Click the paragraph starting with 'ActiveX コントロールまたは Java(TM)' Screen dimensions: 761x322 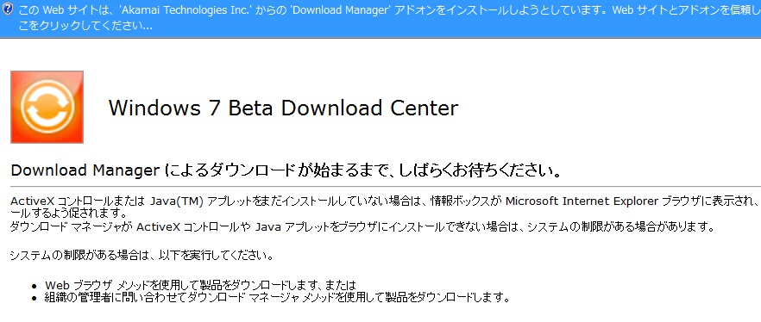tap(386, 207)
